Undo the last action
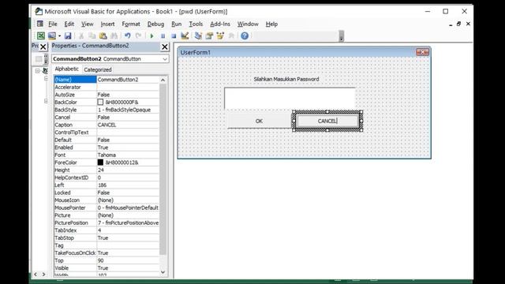The width and height of the screenshot is (505, 284). 128,35
